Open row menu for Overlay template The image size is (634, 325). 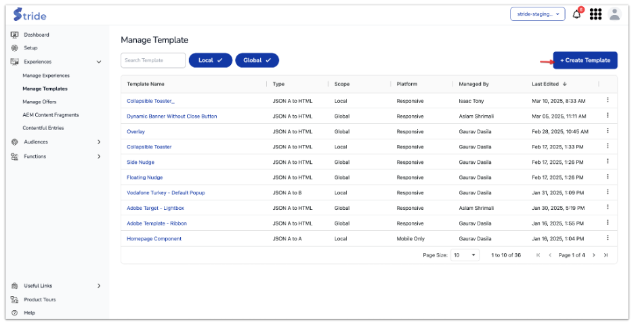[608, 131]
